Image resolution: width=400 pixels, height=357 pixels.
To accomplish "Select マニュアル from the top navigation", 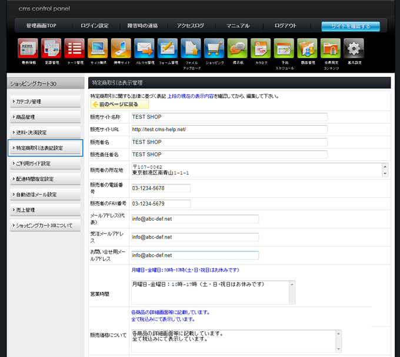I will click(238, 26).
